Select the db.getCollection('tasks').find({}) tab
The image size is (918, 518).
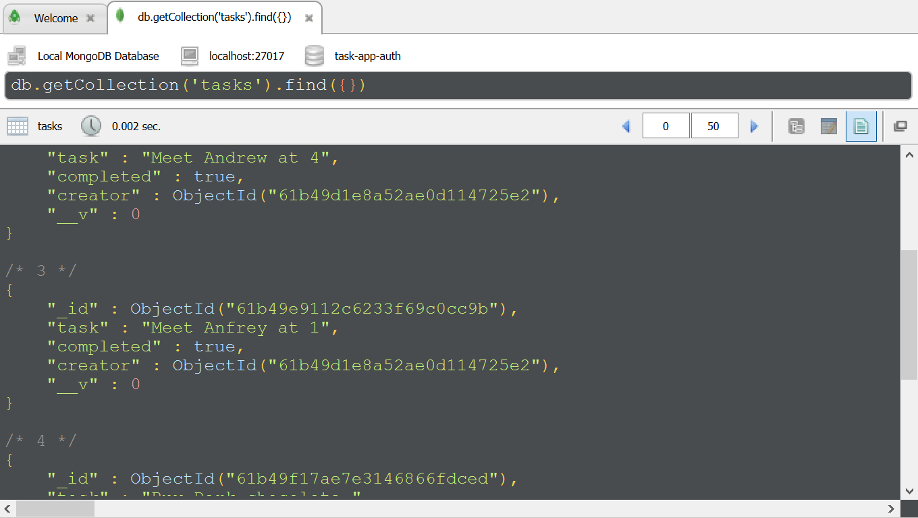(x=214, y=18)
